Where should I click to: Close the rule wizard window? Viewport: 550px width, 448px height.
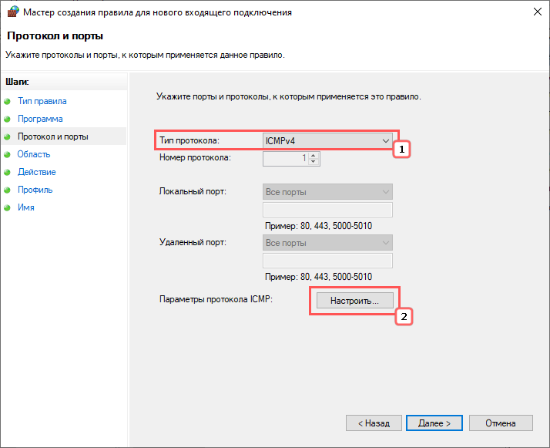point(537,12)
